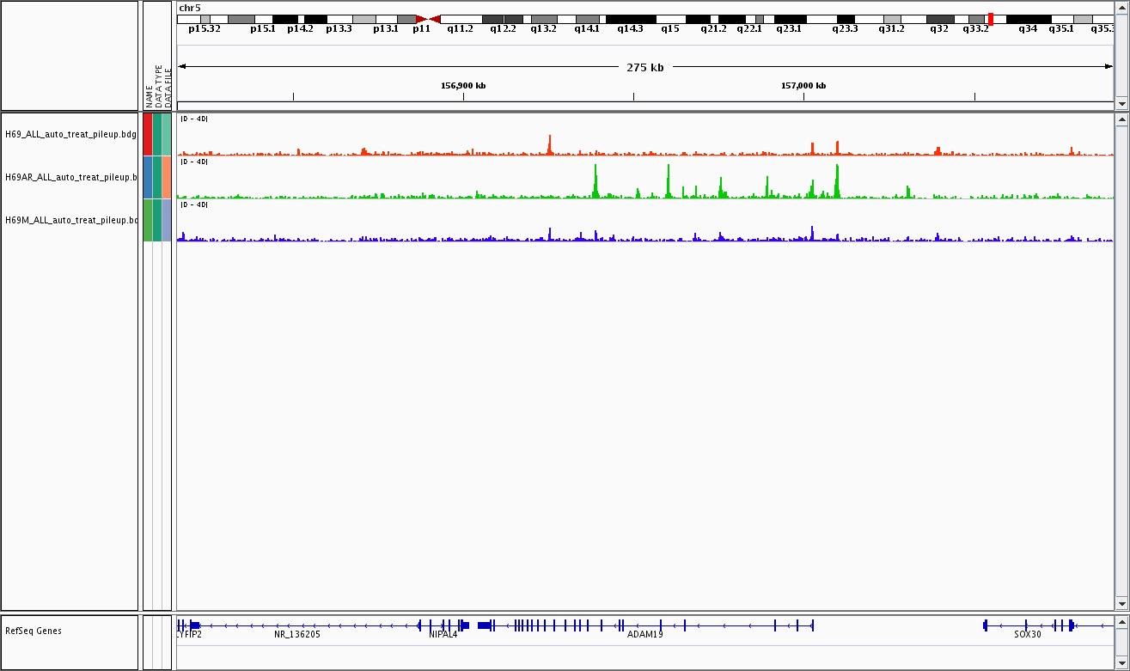
Task: Click the red NAME swatch for H69 track
Action: click(x=148, y=134)
